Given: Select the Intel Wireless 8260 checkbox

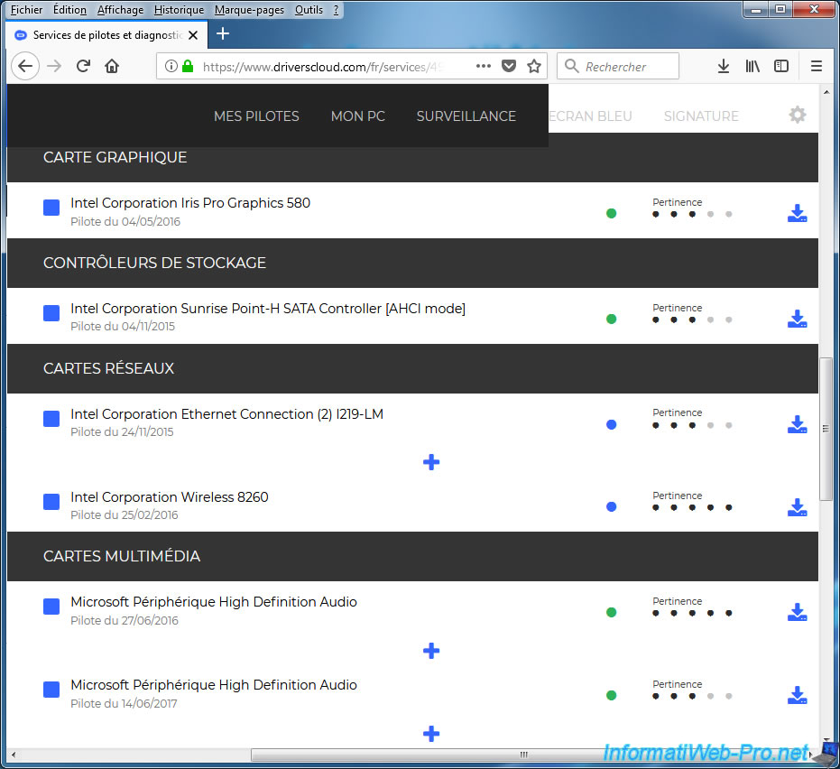Looking at the screenshot, I should coord(51,502).
